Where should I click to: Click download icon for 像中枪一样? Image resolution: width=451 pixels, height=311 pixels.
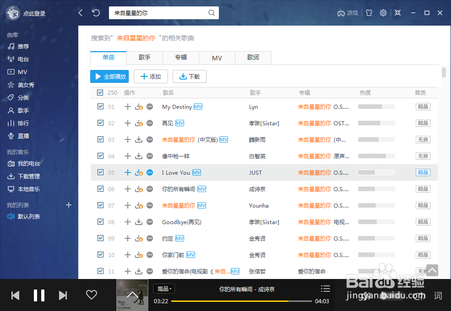point(139,156)
